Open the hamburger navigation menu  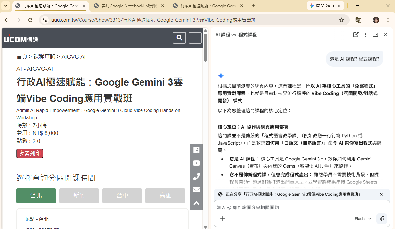pos(195,38)
